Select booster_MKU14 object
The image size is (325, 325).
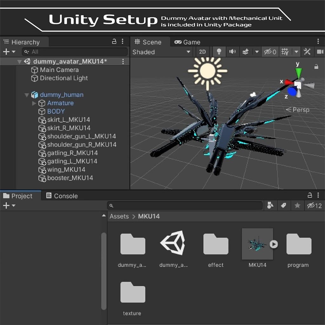click(66, 178)
